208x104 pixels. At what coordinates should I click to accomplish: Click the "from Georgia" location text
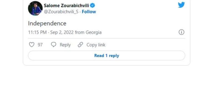point(88,32)
